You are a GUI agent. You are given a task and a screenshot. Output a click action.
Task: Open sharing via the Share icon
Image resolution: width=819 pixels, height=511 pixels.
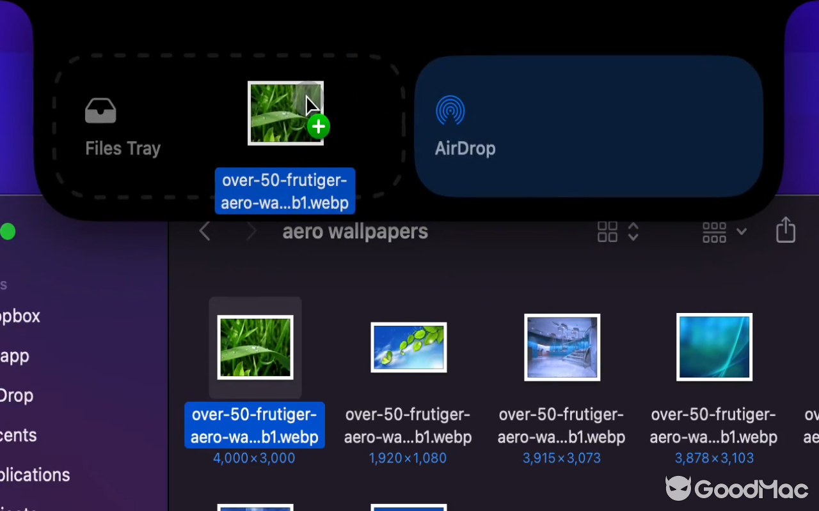coord(785,231)
